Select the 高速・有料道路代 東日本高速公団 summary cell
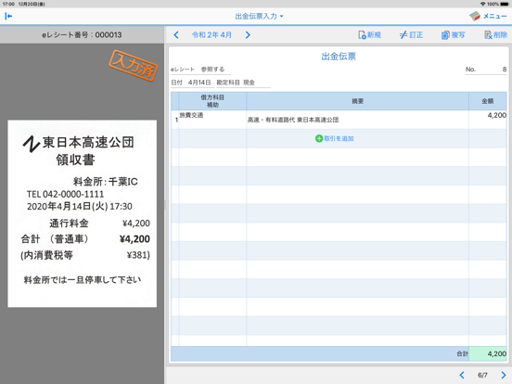This screenshot has height=384, width=512. click(x=357, y=120)
